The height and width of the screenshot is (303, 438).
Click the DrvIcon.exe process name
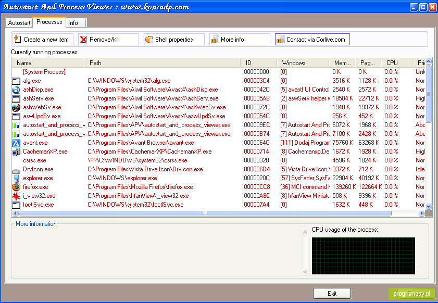tap(38, 170)
